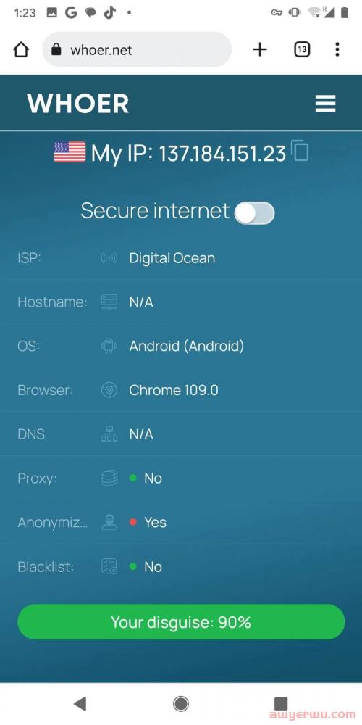This screenshot has width=362, height=725.
Task: Tap the Your disguise: 90% bar
Action: coord(181,622)
